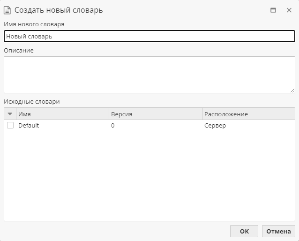
Task: Select the Default row by its name
Action: click(29, 125)
